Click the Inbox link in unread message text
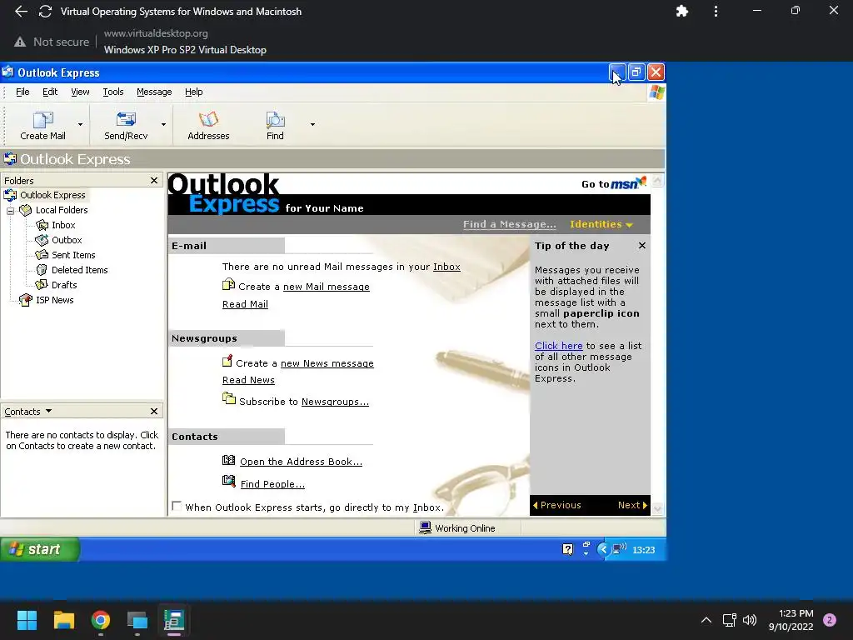Viewport: 853px width, 640px height. [x=446, y=267]
